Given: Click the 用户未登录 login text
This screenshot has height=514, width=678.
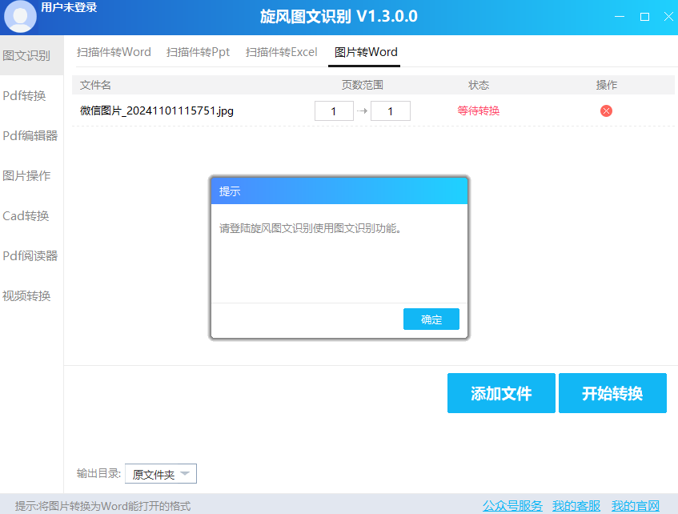Looking at the screenshot, I should coord(69,7).
